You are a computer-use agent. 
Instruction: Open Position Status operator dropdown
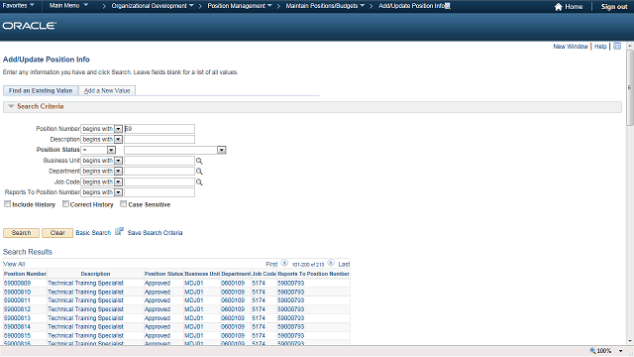[111, 150]
